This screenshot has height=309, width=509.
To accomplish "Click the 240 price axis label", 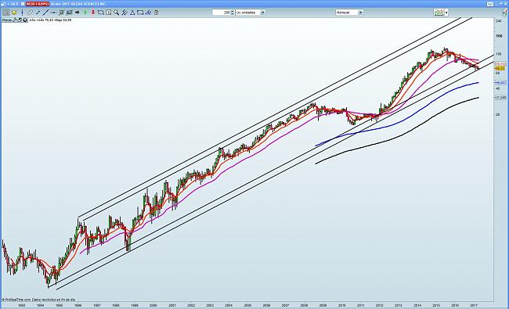I will (499, 21).
